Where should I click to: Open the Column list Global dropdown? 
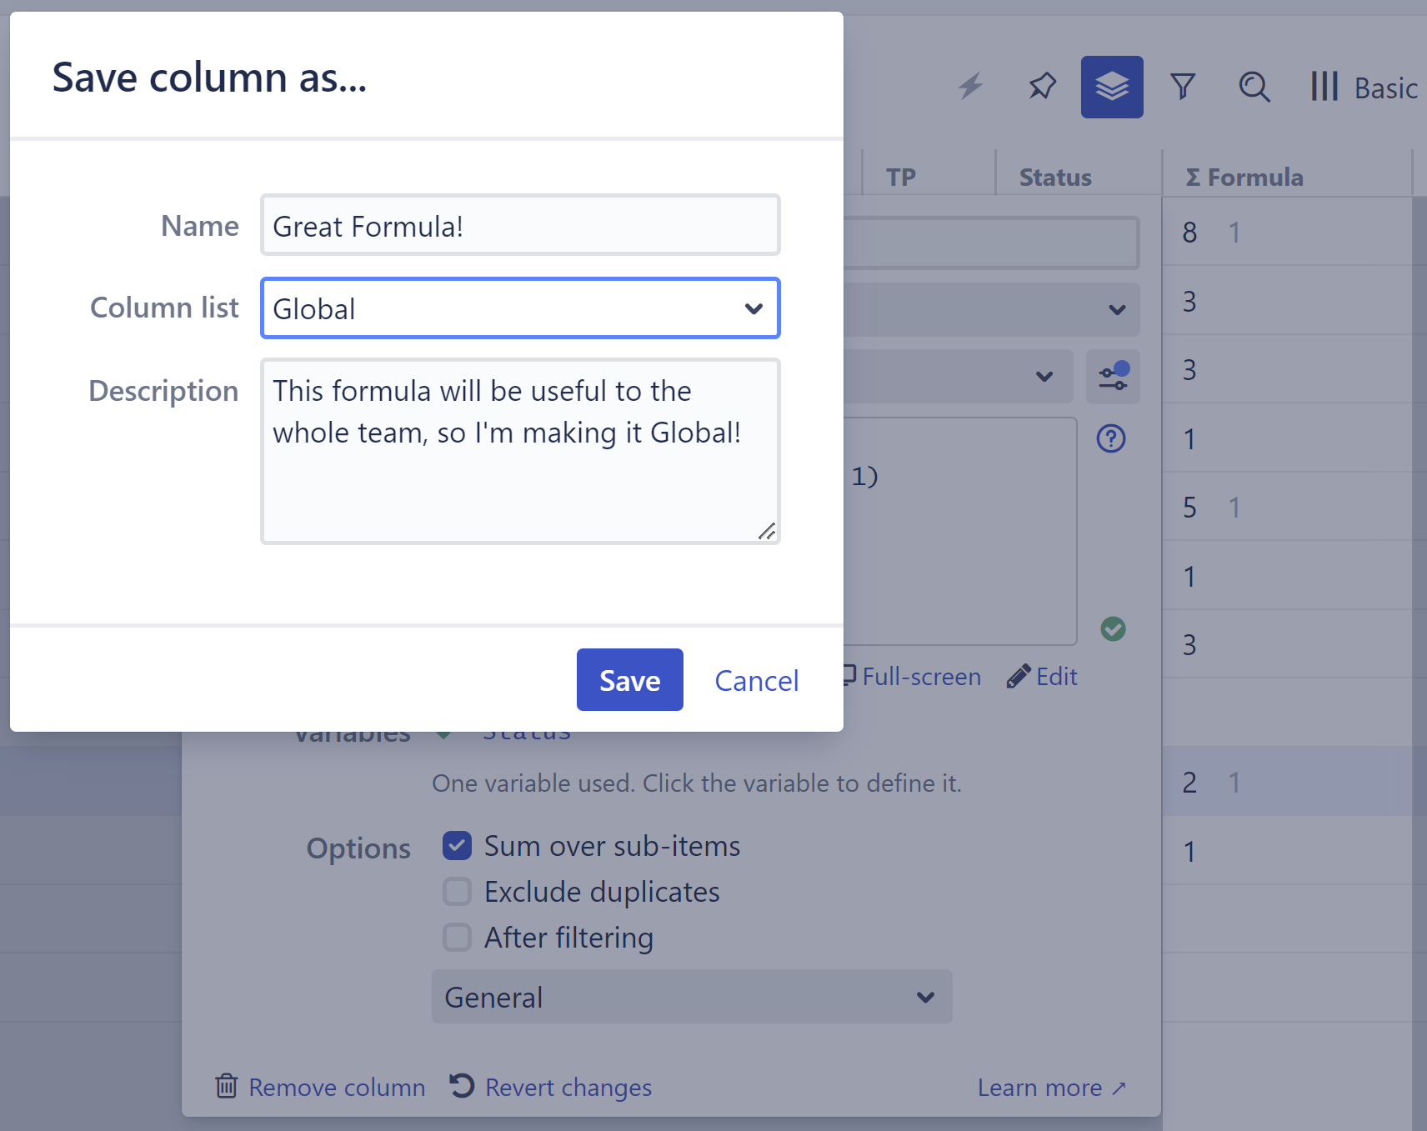pos(520,308)
